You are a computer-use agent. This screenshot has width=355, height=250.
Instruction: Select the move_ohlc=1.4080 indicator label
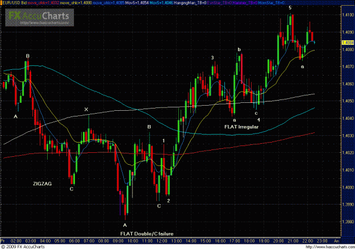(x=76, y=3)
